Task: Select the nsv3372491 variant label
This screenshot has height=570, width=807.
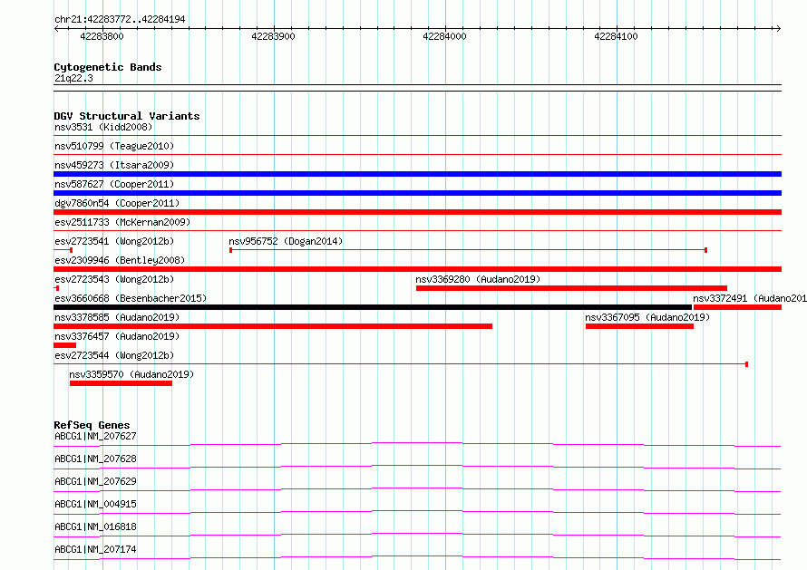Action: pyautogui.click(x=750, y=298)
